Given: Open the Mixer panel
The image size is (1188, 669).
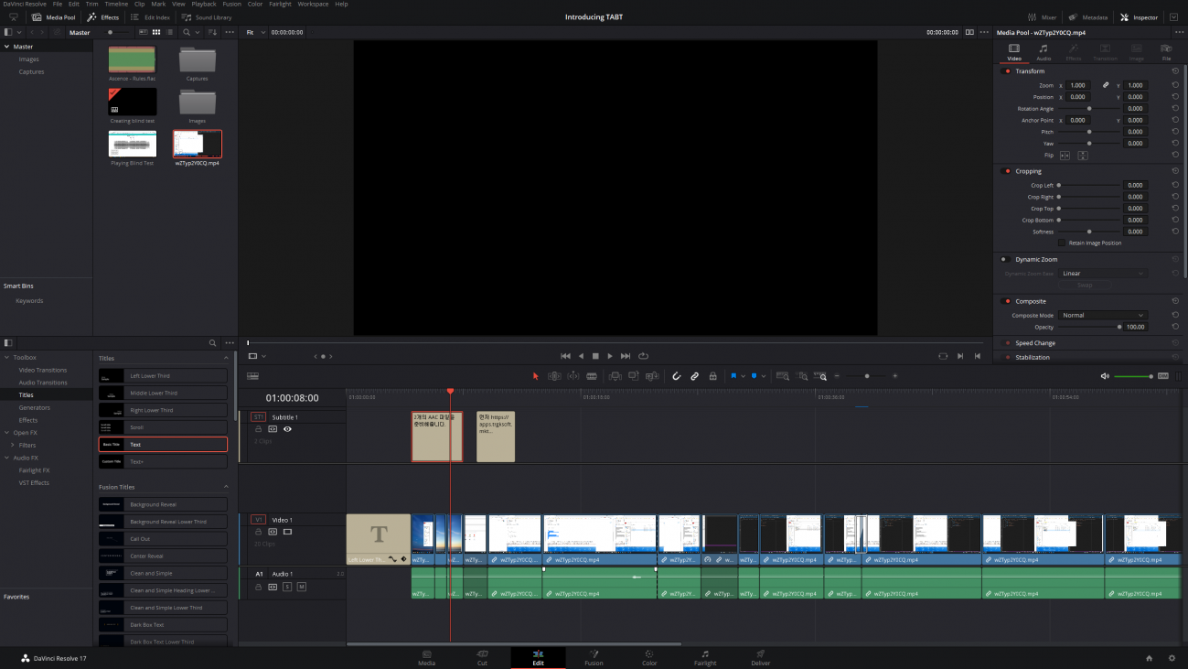Looking at the screenshot, I should 1042,17.
